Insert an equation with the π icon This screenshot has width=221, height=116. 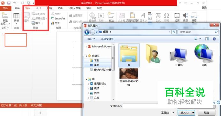(158, 15)
